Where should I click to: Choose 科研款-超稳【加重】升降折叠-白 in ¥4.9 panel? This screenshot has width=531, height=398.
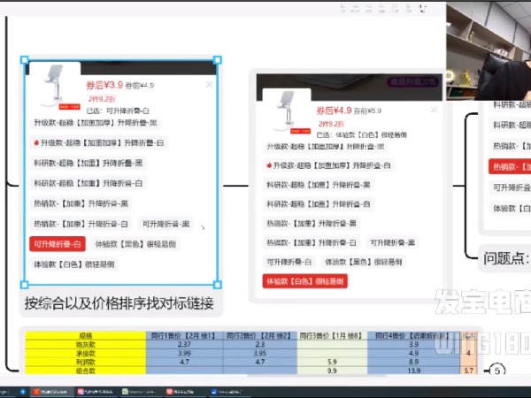(x=319, y=204)
